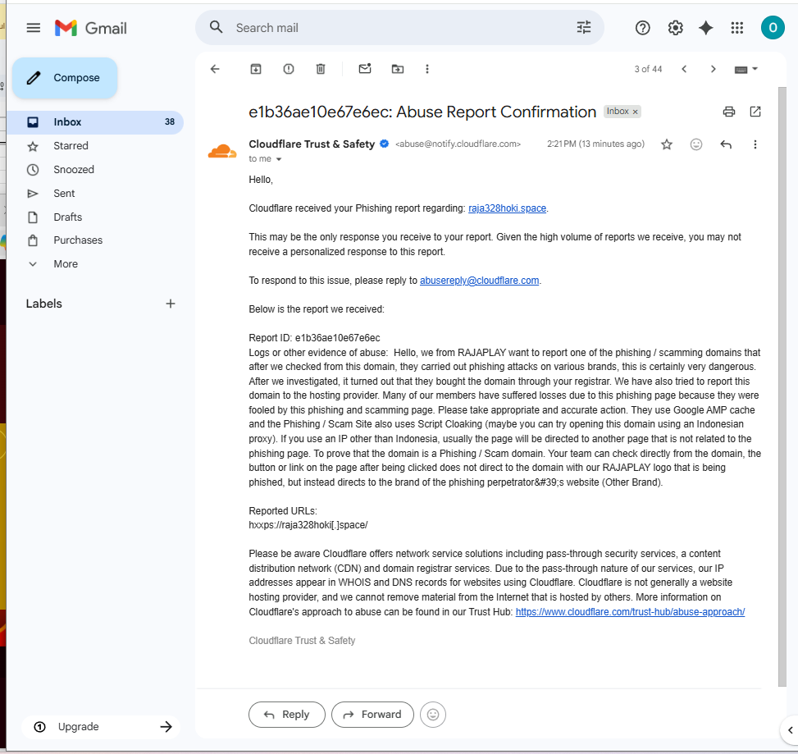This screenshot has height=754, width=798.
Task: Open Cloudflare trust-hub abuse-approach link
Action: coord(630,612)
